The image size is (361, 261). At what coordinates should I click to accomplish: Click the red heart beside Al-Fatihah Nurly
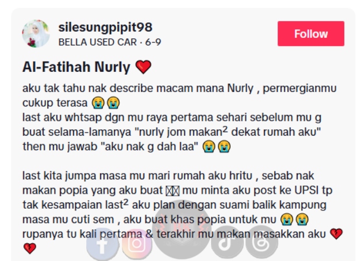143,67
